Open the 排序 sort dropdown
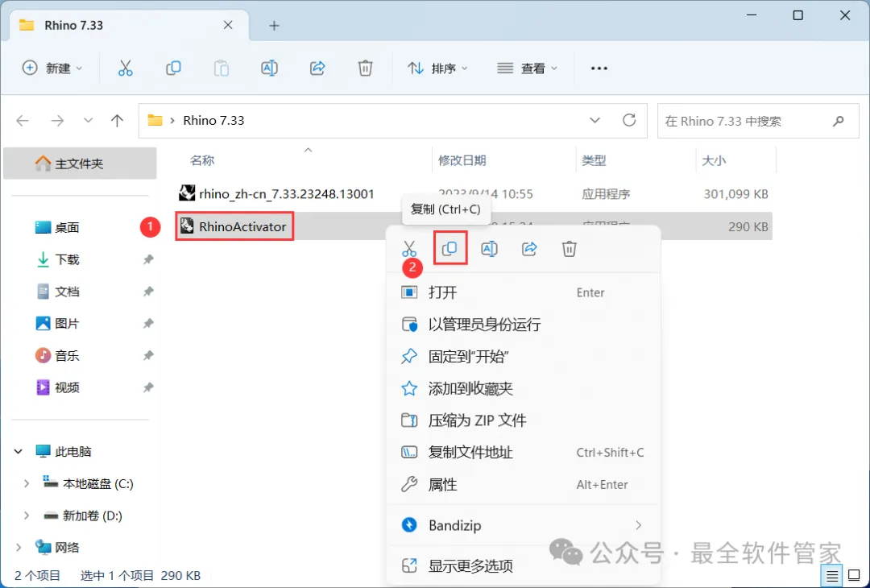870x588 pixels. 438,68
